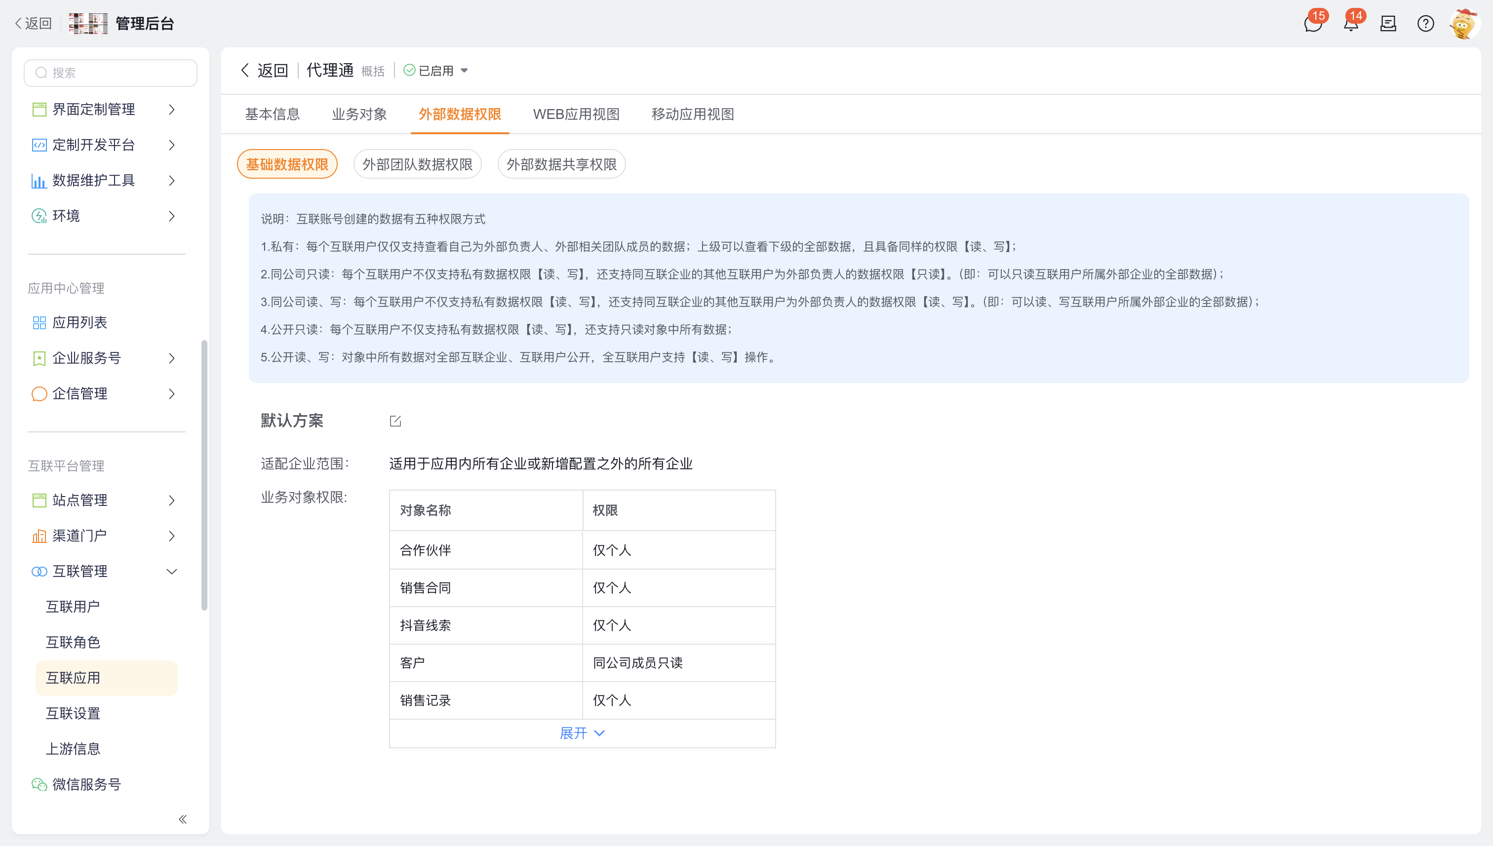Open the help question mark icon
This screenshot has height=846, width=1493.
(1425, 24)
